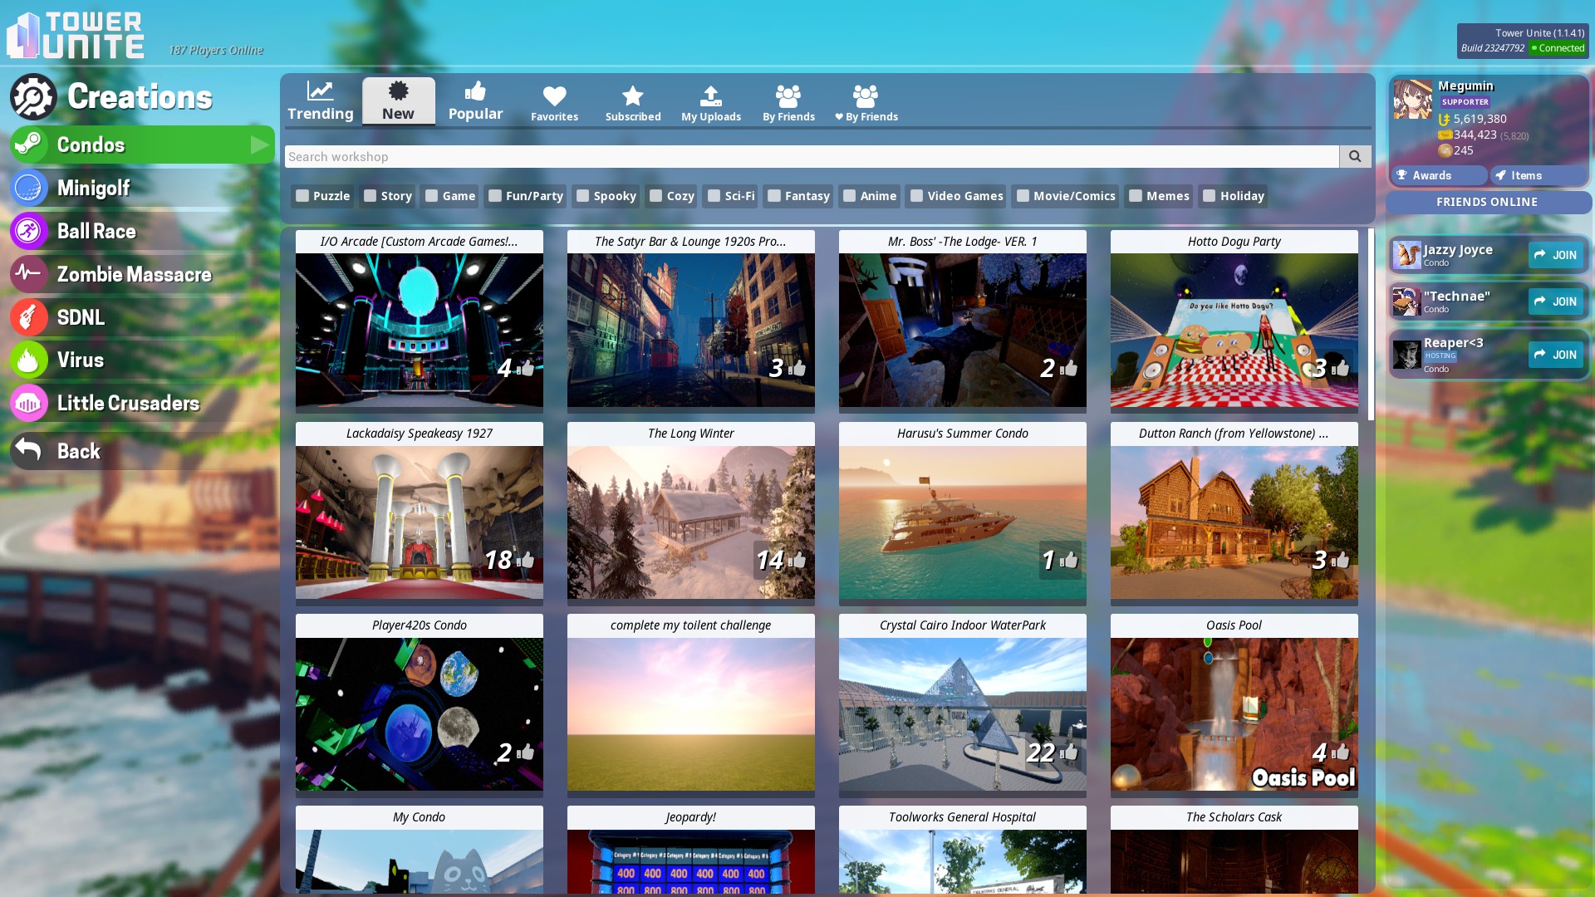
Task: Join "Technae" in their condo
Action: 1556,301
